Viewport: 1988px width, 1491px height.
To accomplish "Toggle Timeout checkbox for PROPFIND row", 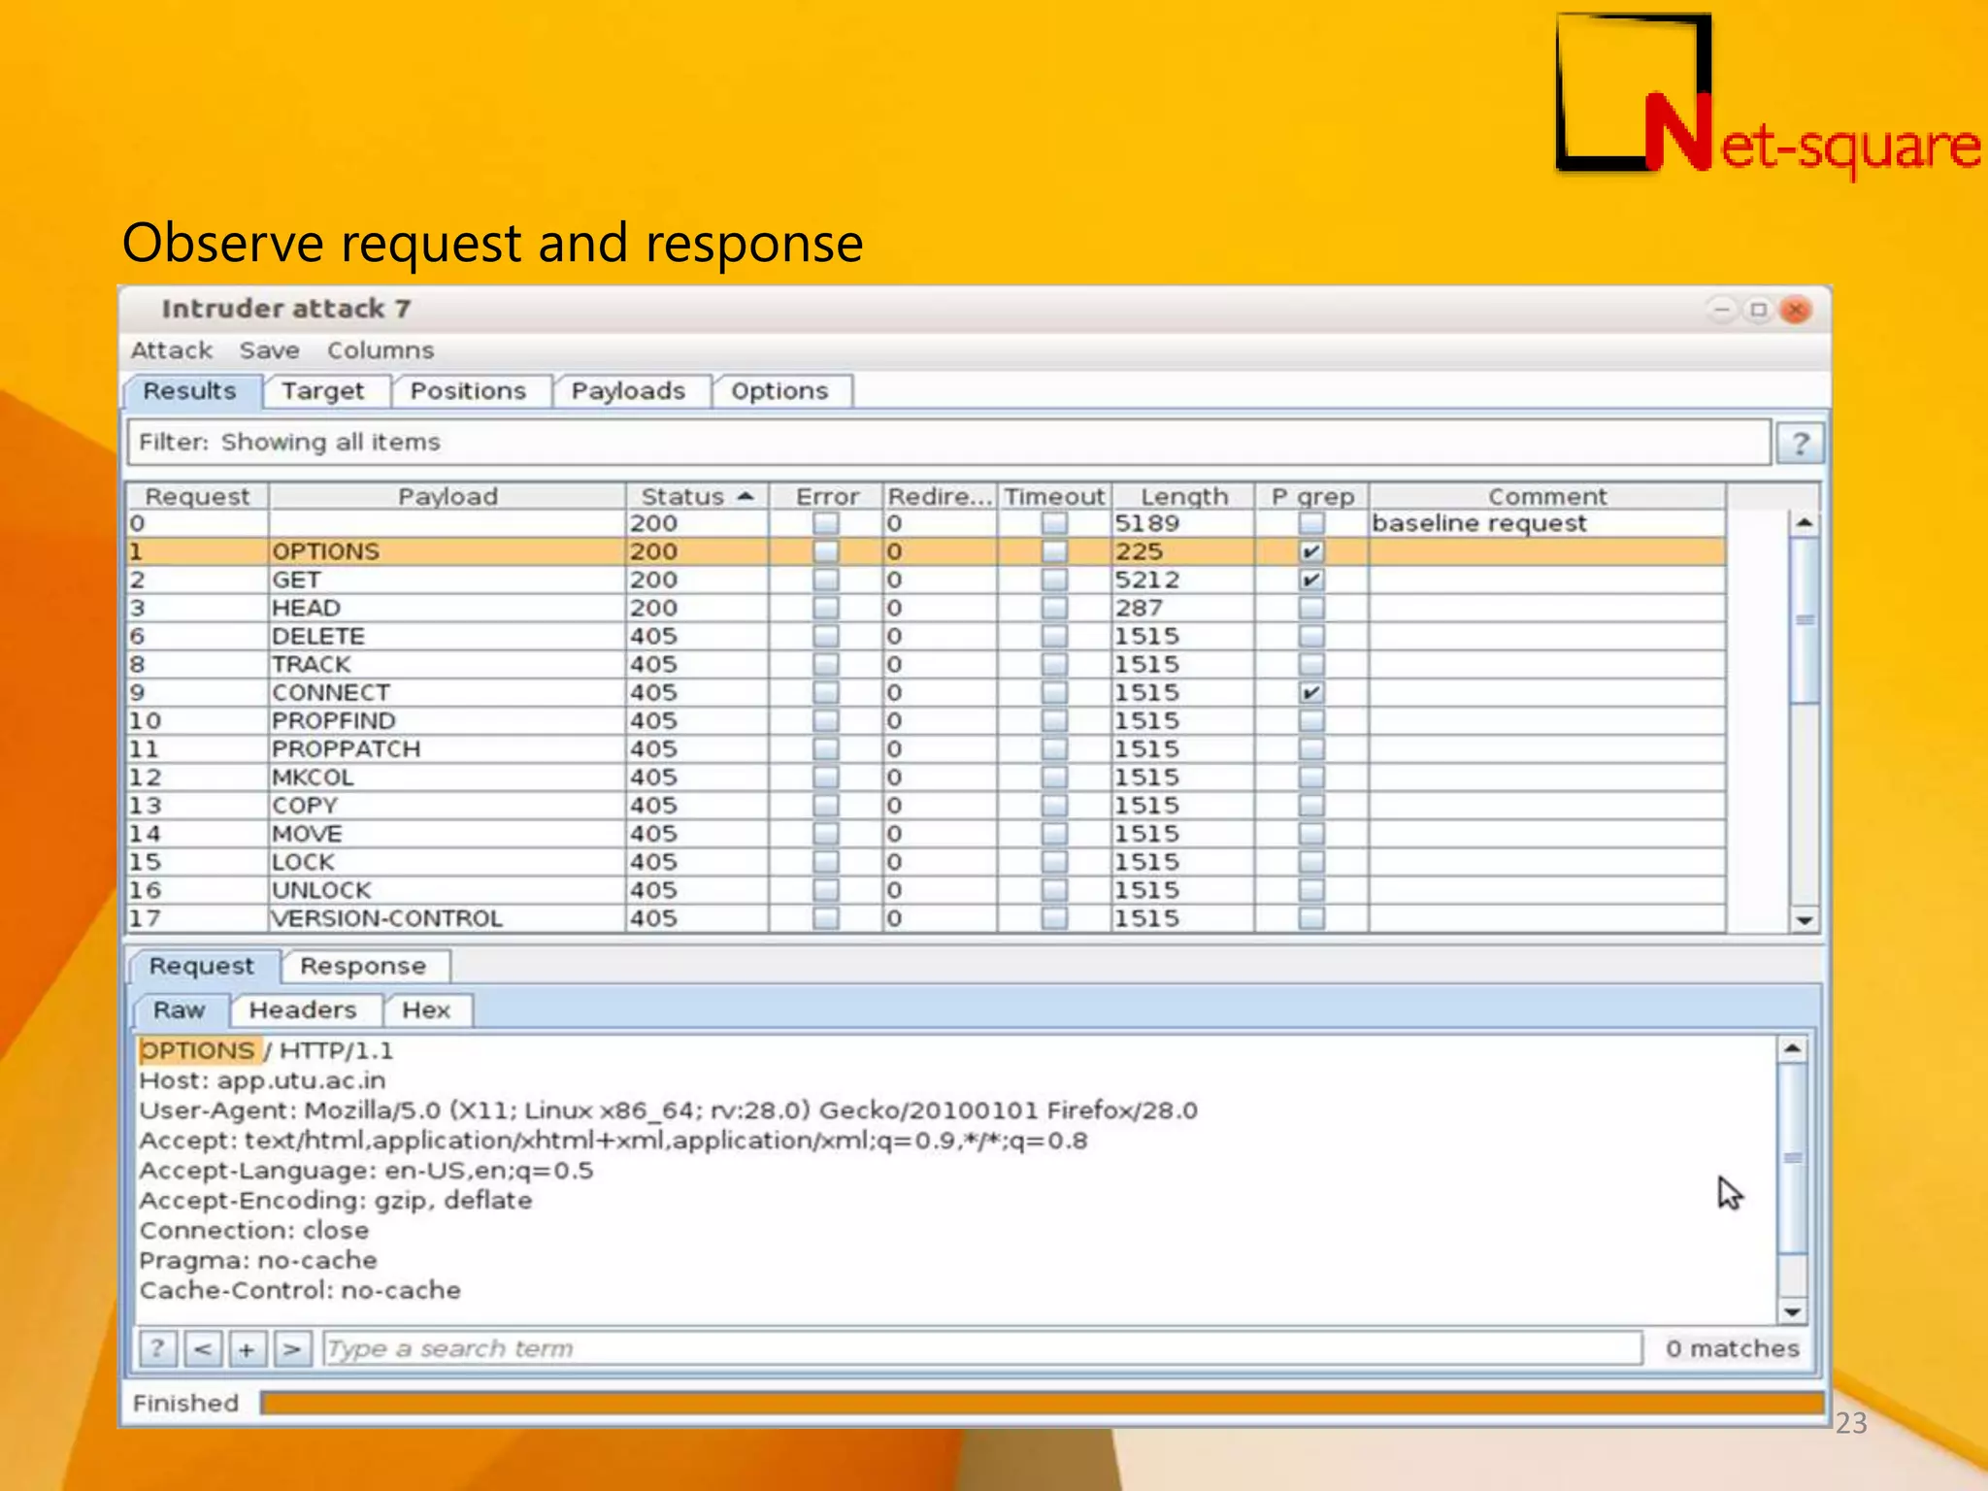I will (x=1054, y=720).
